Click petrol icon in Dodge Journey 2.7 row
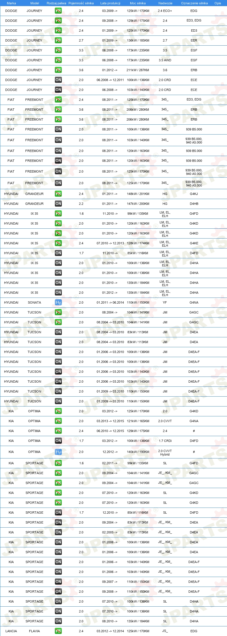This screenshot has height=636, width=227. click(x=58, y=40)
